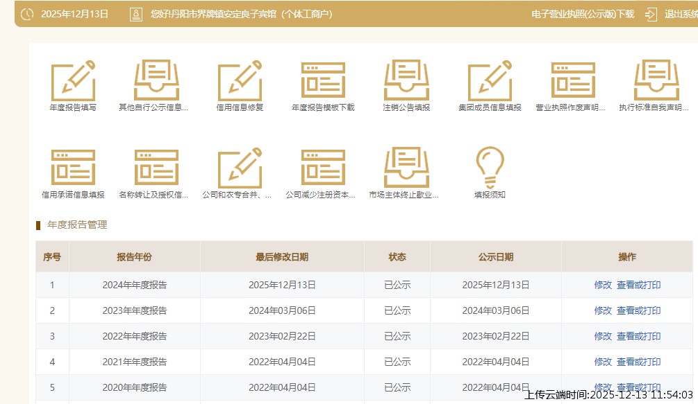
Task: Click 名称转让及授权信息 icon
Action: (156, 168)
